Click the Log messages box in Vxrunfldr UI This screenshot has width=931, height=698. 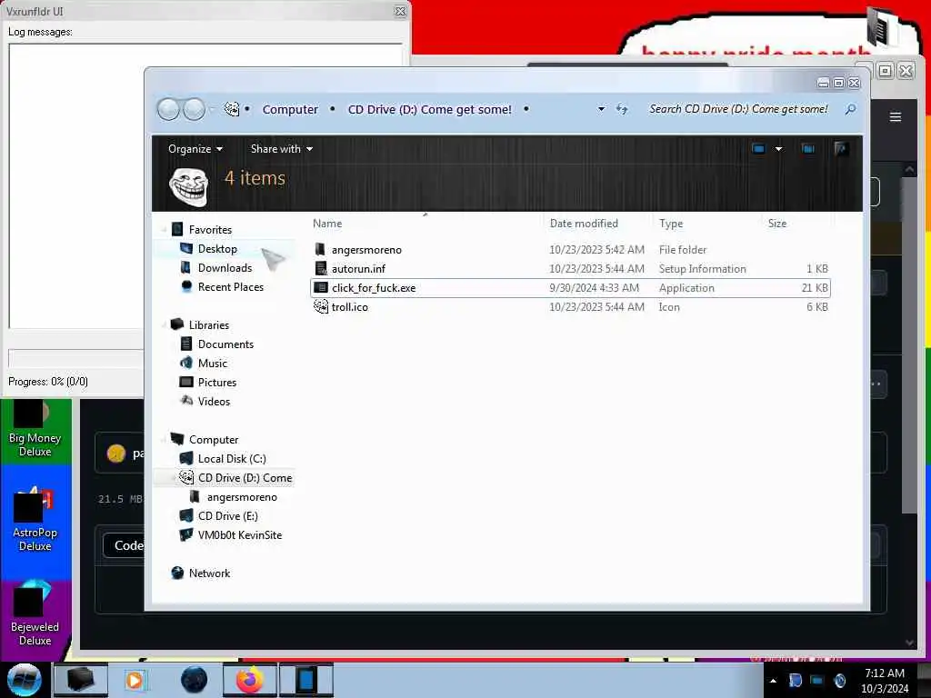point(77,185)
